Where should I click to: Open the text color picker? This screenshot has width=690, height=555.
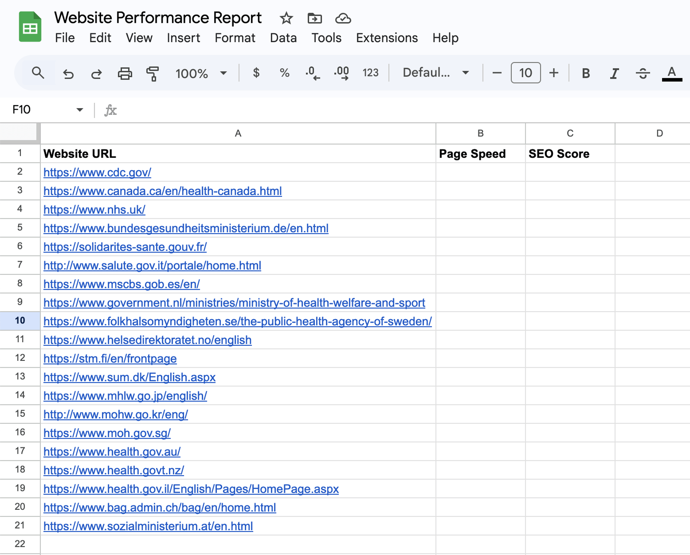[672, 73]
